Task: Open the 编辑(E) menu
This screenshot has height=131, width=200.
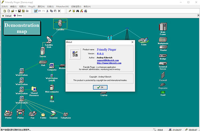Action: (x=13, y=7)
